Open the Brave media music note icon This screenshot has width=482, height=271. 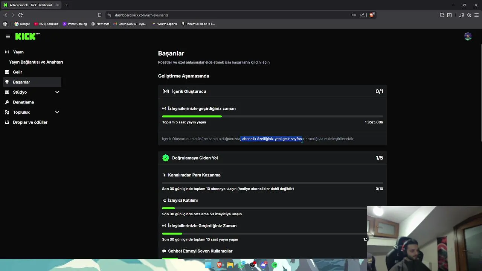[461, 15]
